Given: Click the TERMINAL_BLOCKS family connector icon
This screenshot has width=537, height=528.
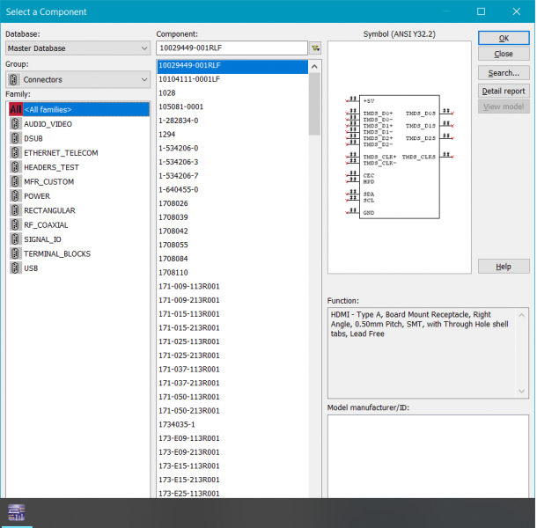Looking at the screenshot, I should click(15, 253).
